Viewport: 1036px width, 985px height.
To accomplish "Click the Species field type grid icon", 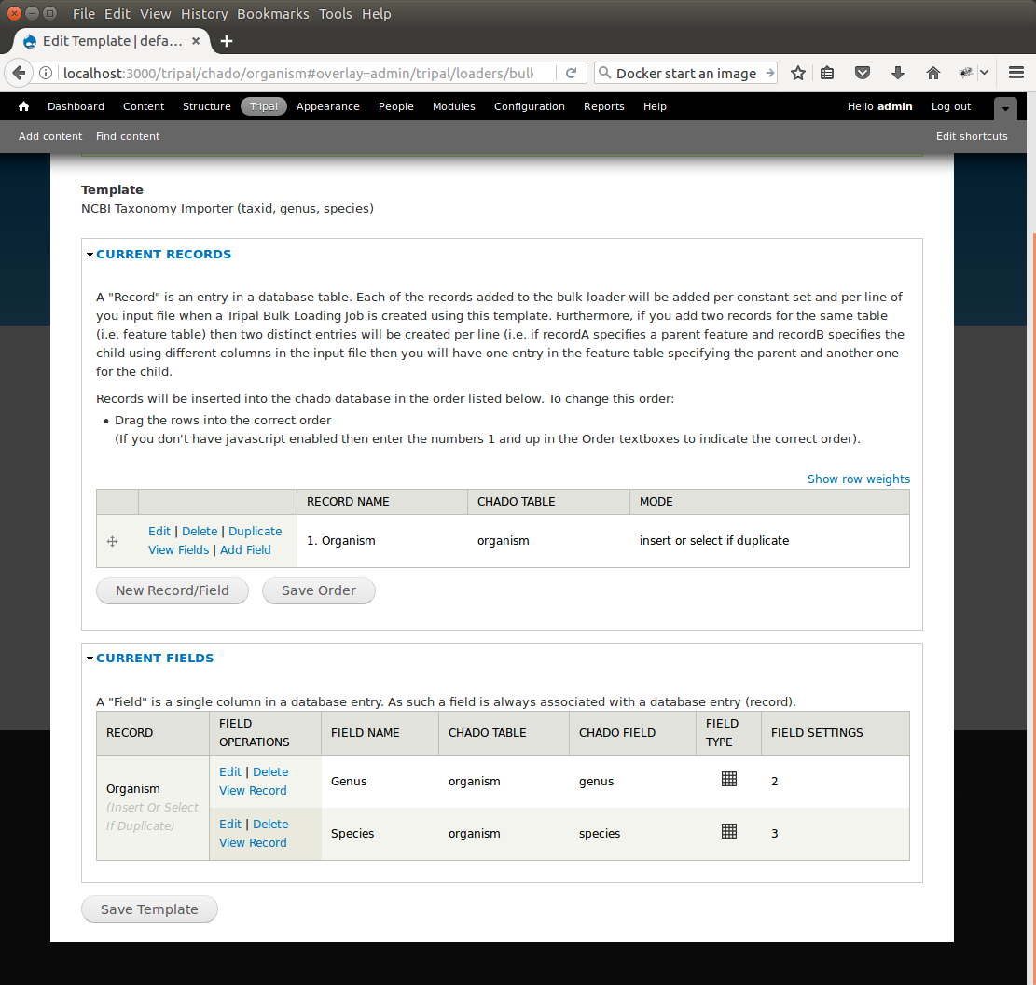I will (729, 831).
